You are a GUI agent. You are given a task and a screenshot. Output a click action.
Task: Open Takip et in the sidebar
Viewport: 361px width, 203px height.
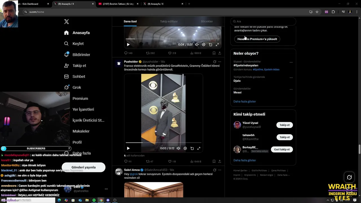click(75, 65)
